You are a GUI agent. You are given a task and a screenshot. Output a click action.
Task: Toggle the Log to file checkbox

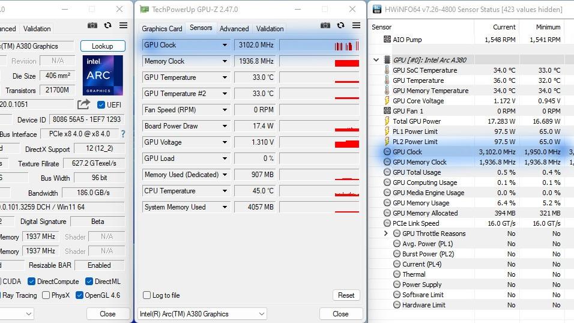(147, 295)
